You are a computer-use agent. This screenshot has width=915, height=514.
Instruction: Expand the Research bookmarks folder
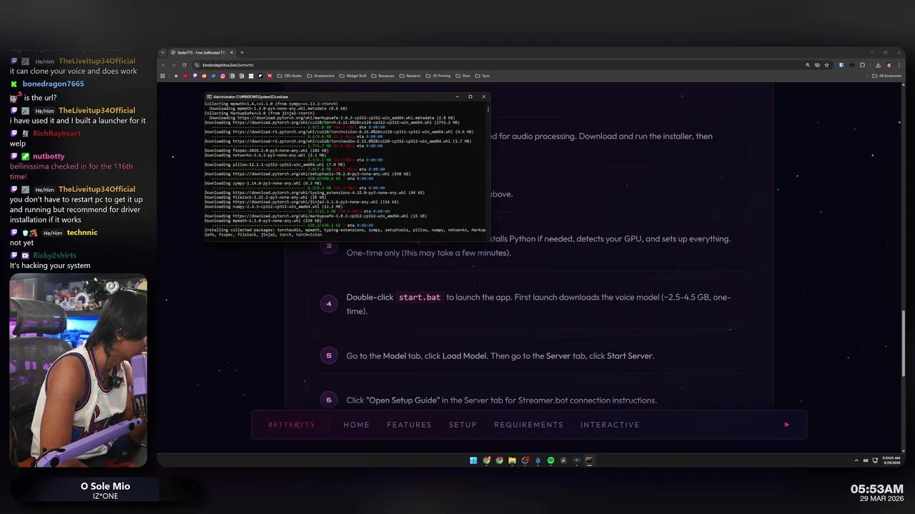[x=410, y=76]
